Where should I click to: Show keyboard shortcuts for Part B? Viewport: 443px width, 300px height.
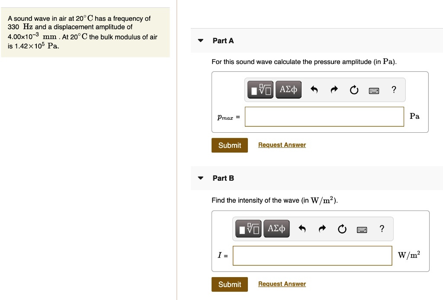[362, 229]
